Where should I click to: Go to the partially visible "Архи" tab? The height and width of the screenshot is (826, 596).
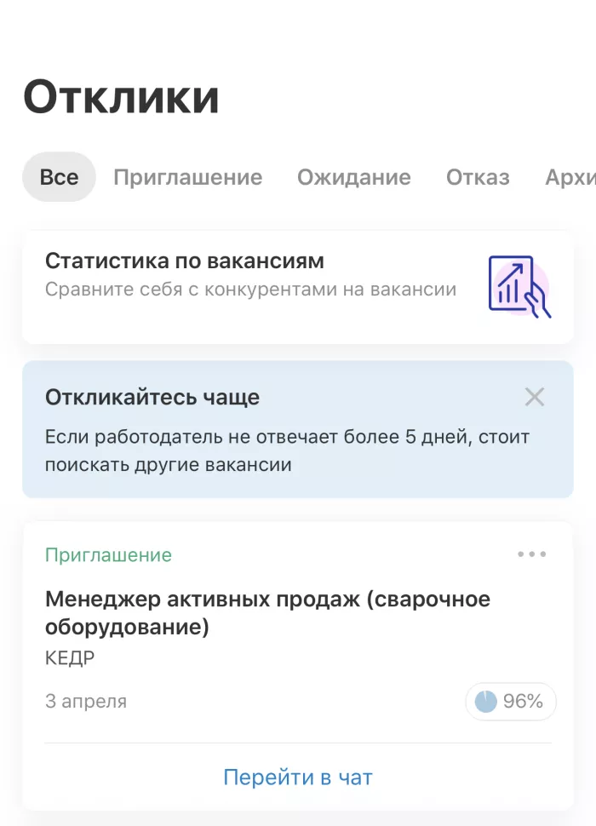(x=570, y=177)
